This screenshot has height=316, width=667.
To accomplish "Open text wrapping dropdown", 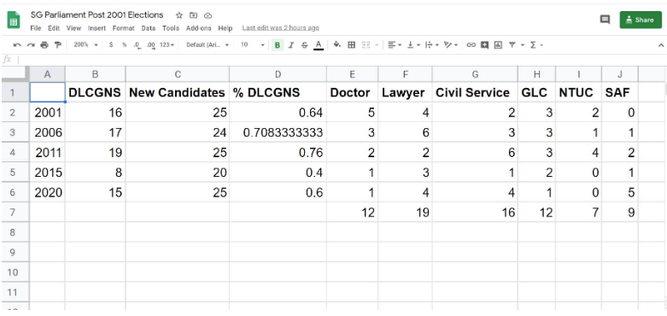I will (x=432, y=44).
